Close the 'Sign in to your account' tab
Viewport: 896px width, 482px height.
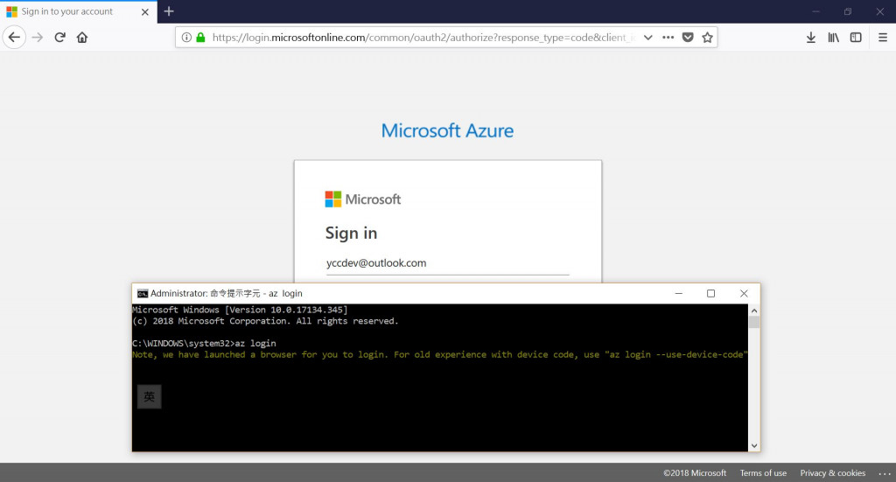(x=145, y=12)
